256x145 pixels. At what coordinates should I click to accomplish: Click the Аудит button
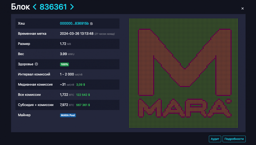tap(215, 139)
